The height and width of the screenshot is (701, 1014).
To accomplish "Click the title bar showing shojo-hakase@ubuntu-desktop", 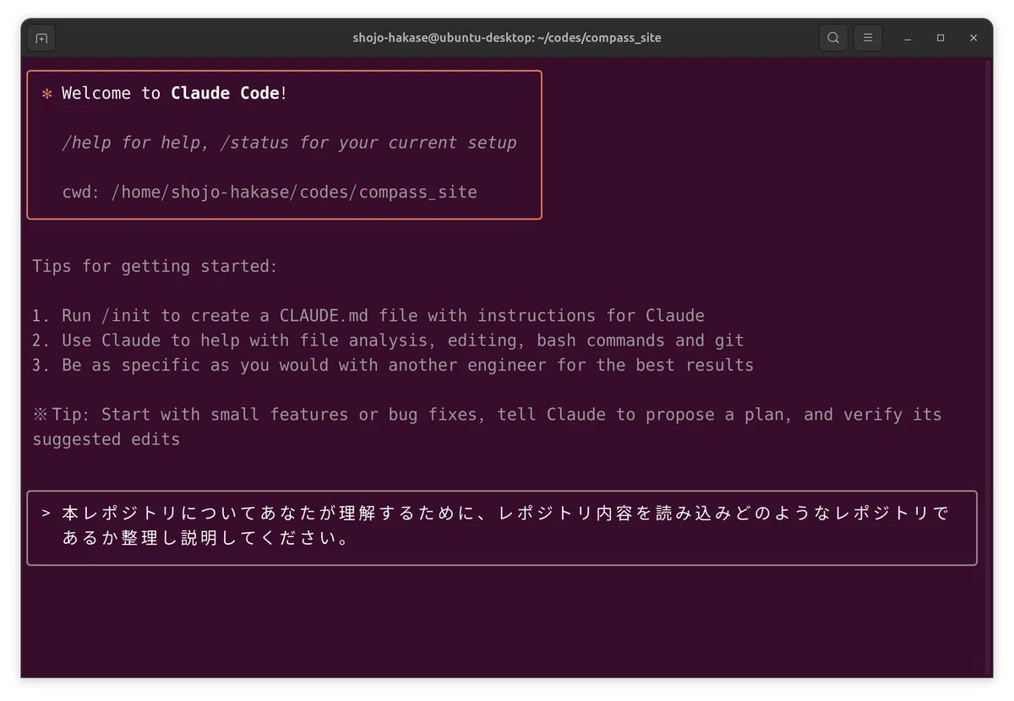I will tap(507, 38).
